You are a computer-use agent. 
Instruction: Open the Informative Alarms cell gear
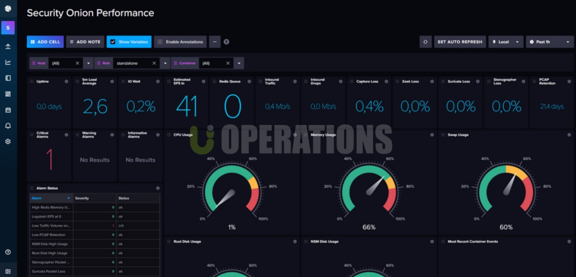click(157, 135)
